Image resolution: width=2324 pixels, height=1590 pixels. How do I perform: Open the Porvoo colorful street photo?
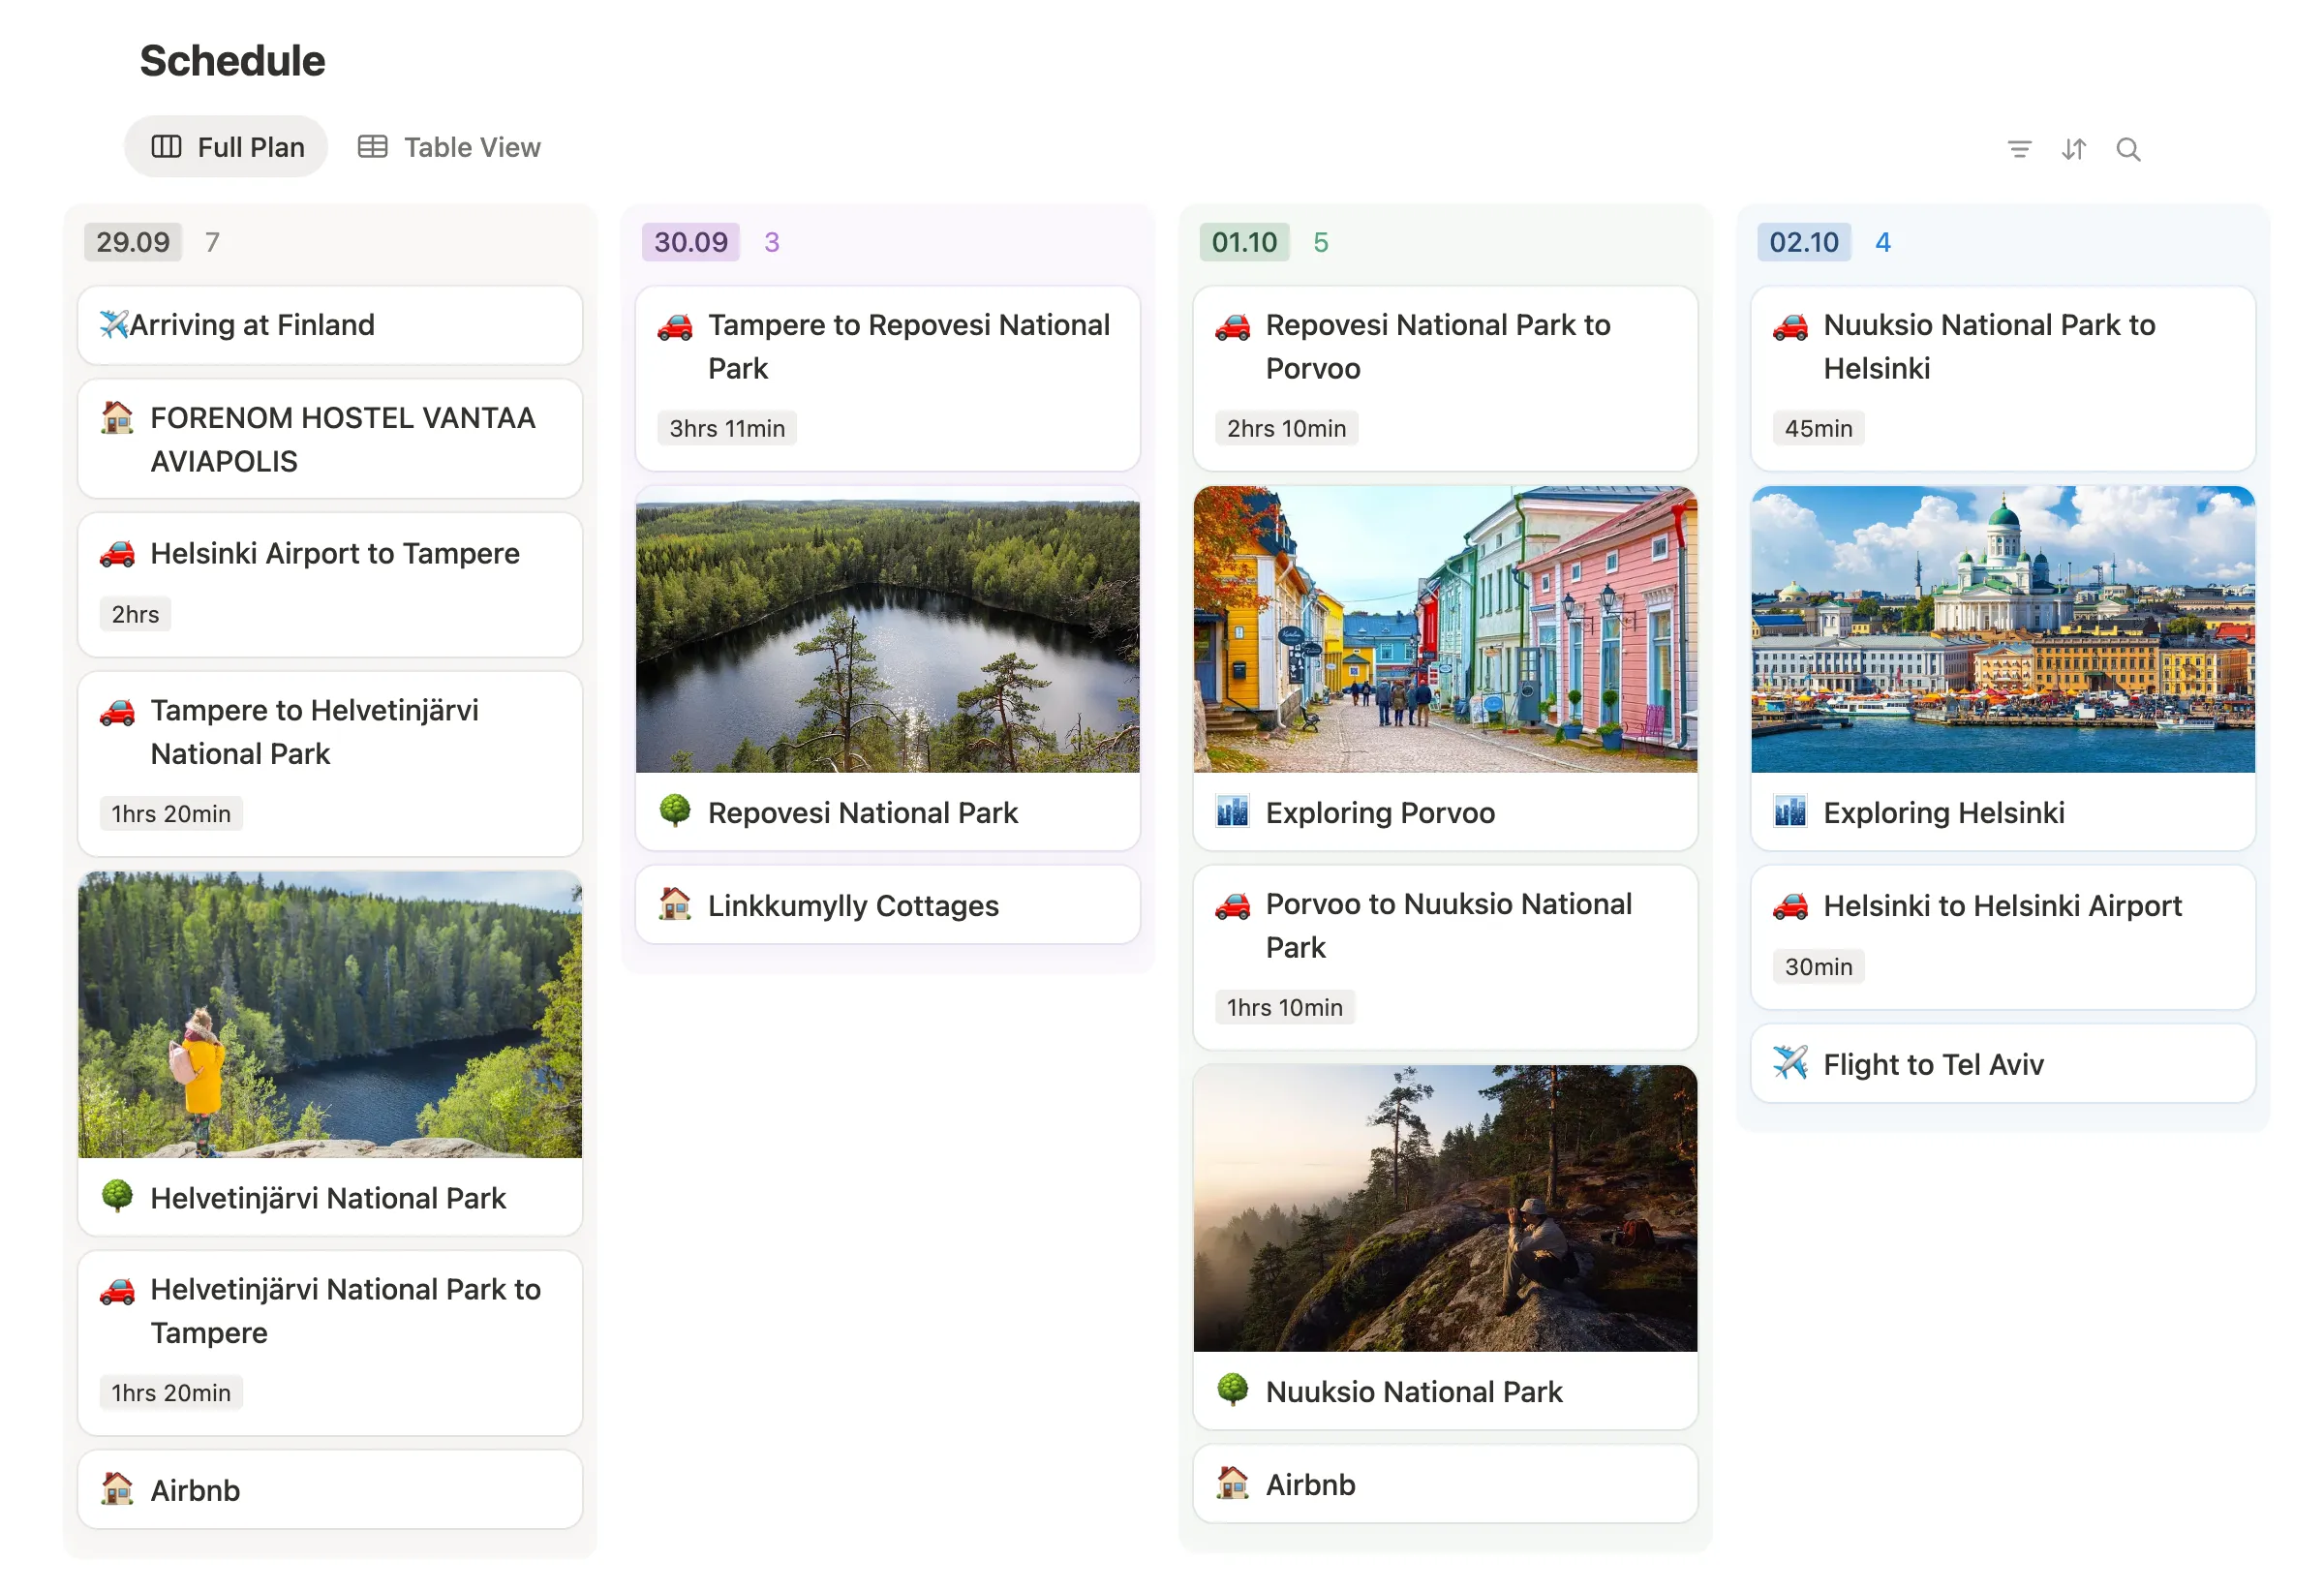coord(1444,630)
